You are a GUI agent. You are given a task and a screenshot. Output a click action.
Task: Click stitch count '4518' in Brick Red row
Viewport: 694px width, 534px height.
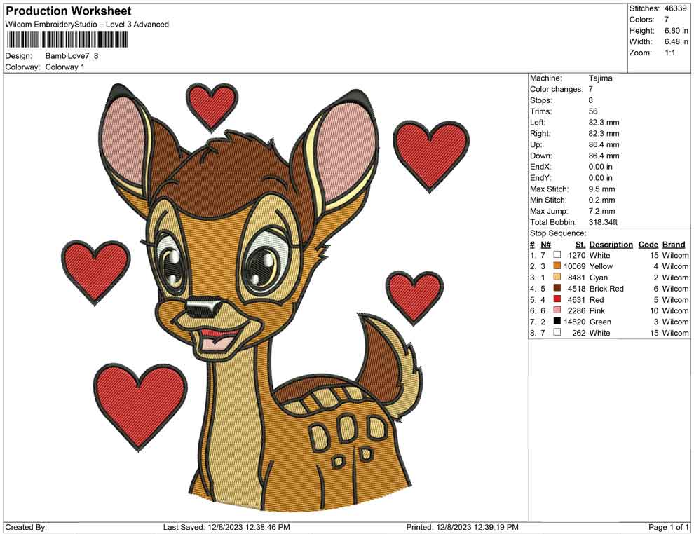576,289
